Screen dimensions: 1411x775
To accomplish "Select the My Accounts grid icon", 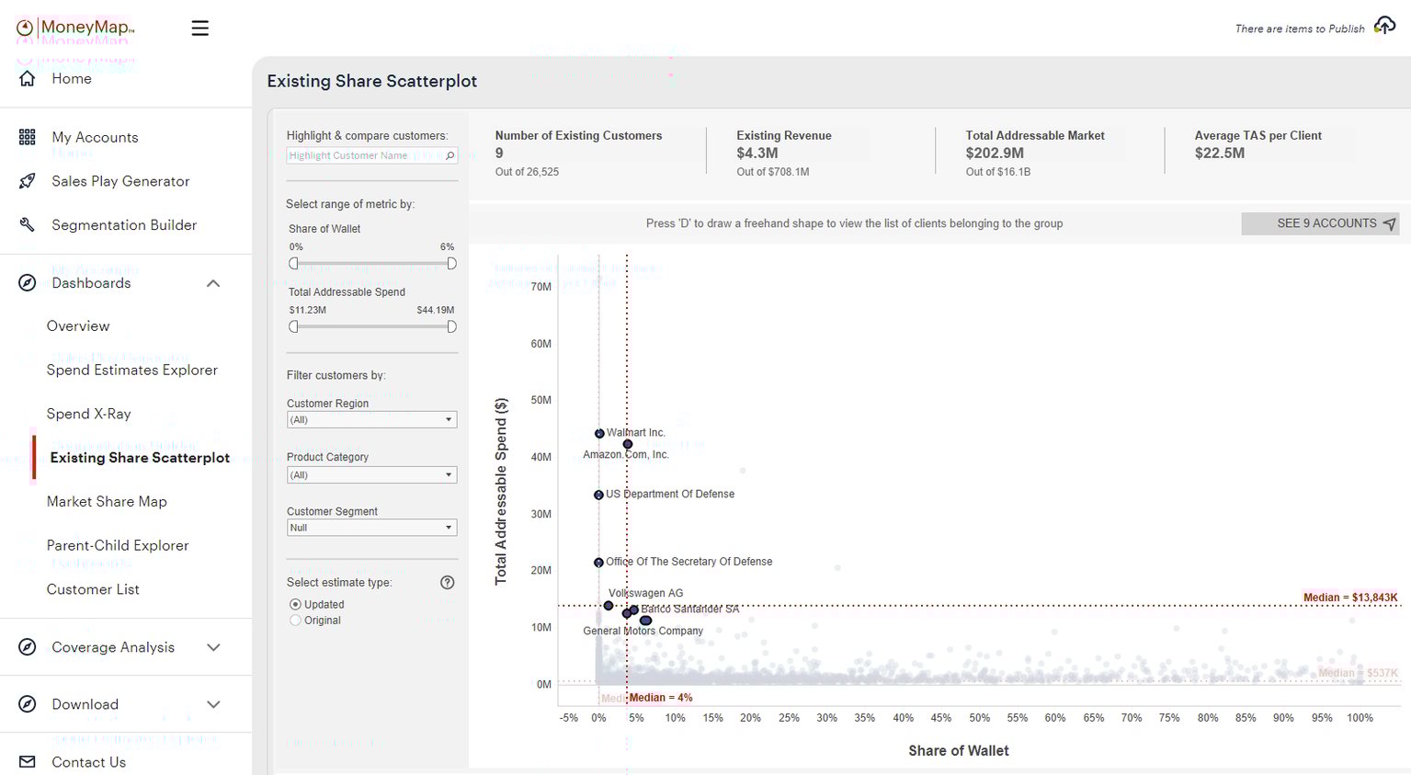I will coord(25,136).
